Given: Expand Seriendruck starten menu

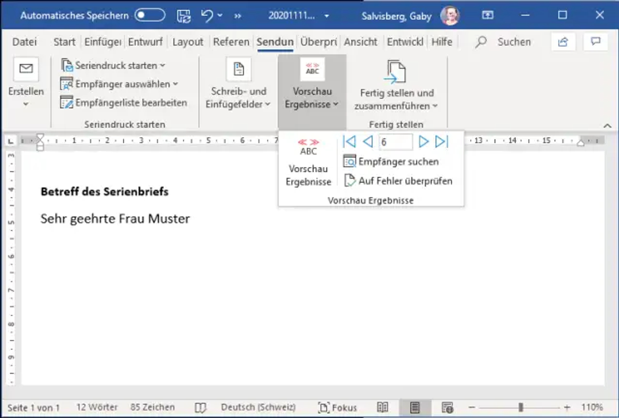Looking at the screenshot, I should [x=113, y=65].
